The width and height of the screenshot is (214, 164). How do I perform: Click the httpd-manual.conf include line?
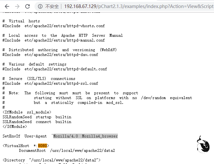(x=53, y=40)
